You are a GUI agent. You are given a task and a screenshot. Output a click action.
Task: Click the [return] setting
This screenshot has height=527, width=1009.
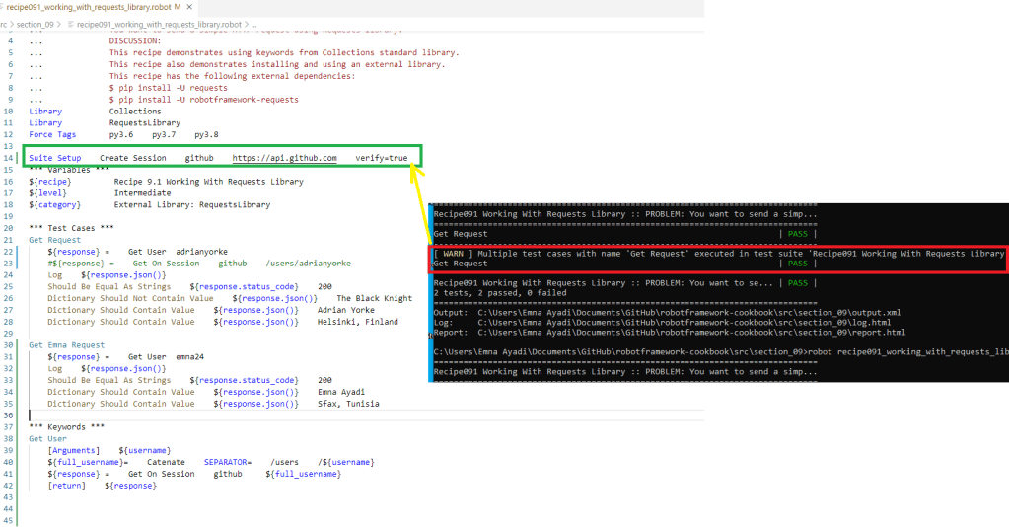click(x=66, y=486)
